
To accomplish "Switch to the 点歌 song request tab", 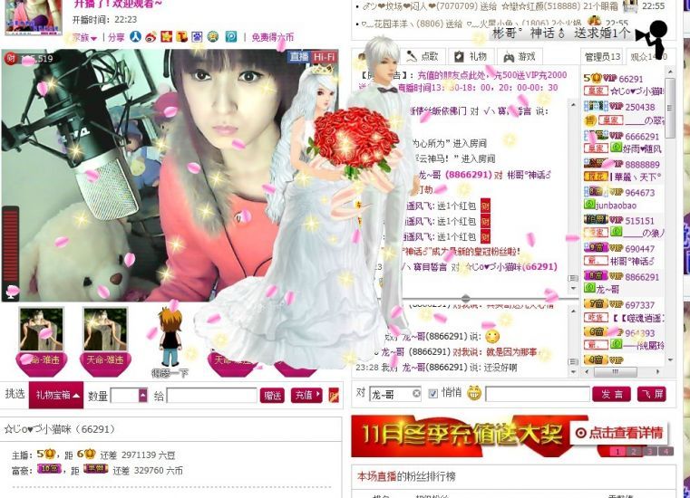I will 423,57.
